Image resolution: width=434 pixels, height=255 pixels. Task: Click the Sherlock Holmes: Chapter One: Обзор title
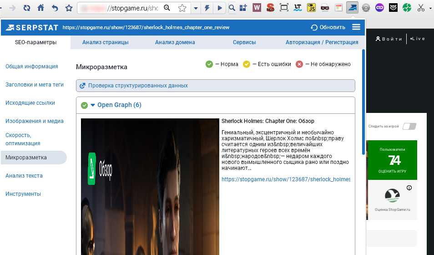click(x=267, y=121)
